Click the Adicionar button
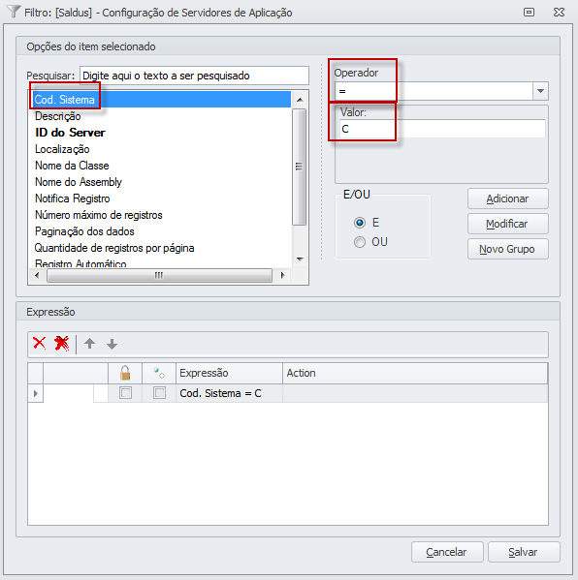This screenshot has width=578, height=580. click(x=507, y=198)
